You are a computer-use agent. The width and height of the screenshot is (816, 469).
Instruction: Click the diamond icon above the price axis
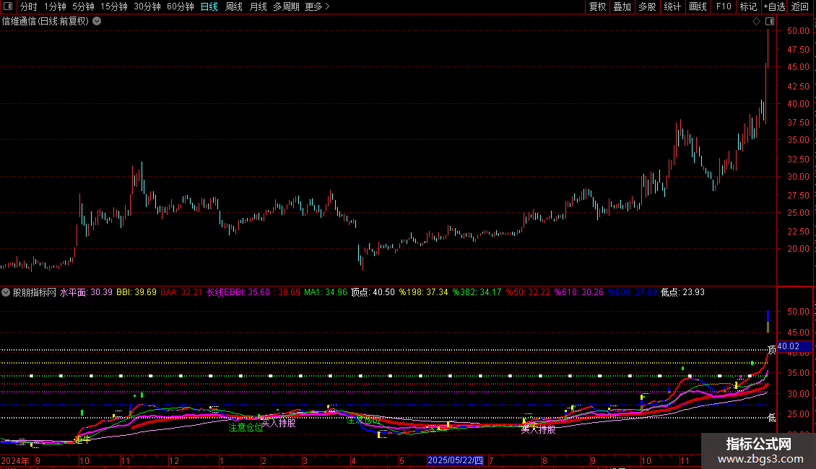click(755, 21)
